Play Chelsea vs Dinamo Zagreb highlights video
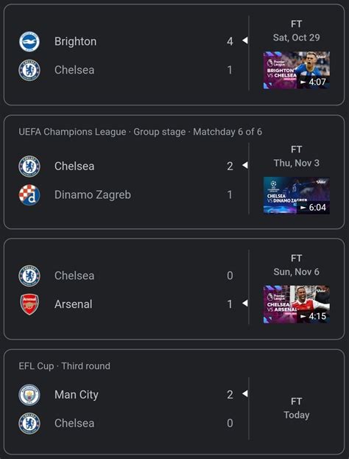 [297, 195]
